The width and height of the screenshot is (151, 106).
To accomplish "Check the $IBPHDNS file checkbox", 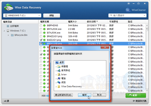I will click(x=41, y=26).
